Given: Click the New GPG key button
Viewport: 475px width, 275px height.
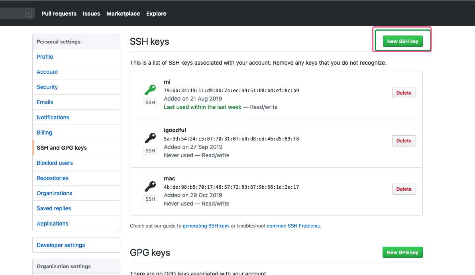Looking at the screenshot, I should click(x=402, y=253).
